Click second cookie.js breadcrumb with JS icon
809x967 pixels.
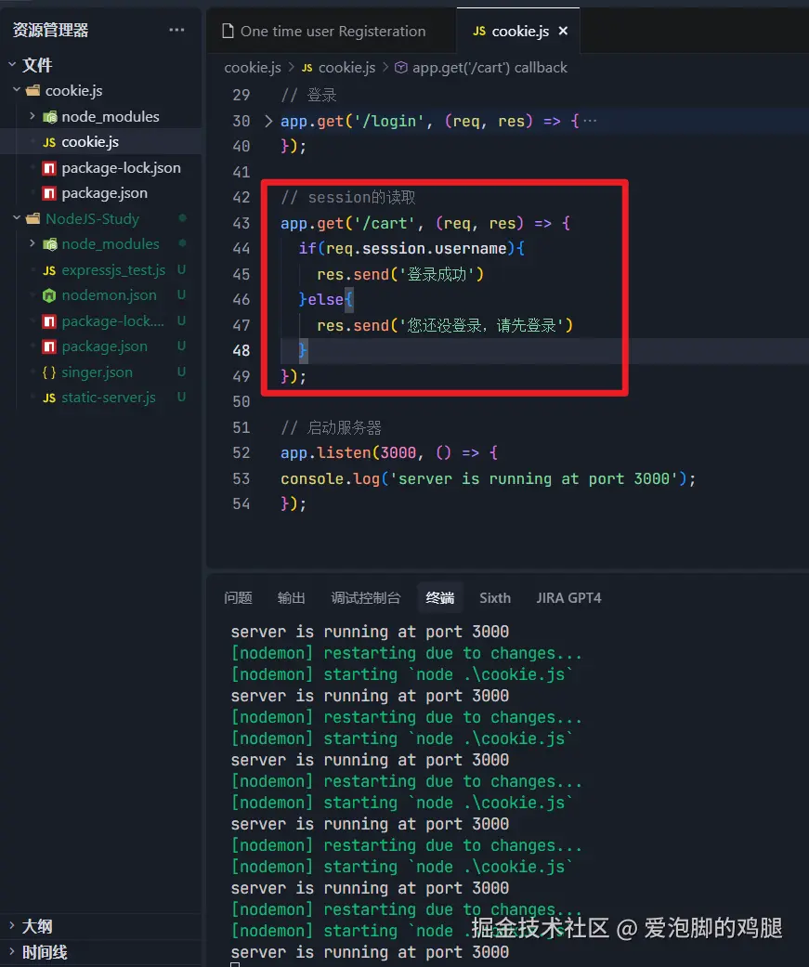tap(338, 67)
